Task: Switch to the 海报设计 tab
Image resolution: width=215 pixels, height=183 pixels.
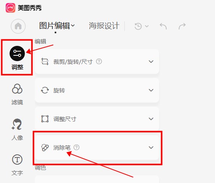Action: coord(104,26)
